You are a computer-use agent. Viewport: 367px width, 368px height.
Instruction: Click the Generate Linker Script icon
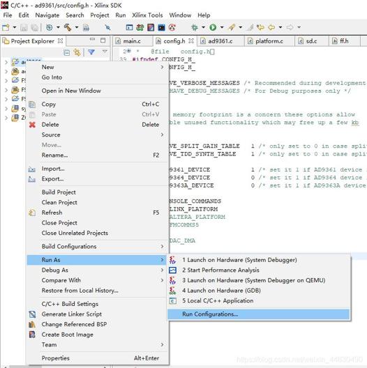(32, 314)
